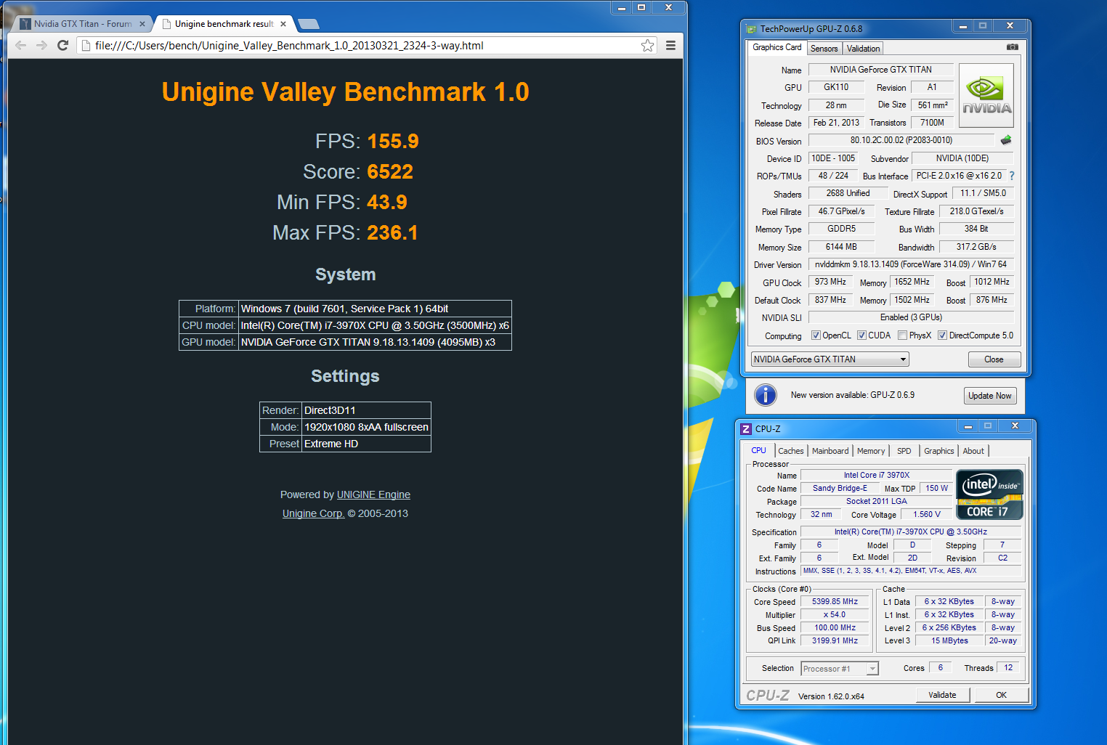Switch to the Nvidia GTX Titan Forum tab
Image resolution: width=1107 pixels, height=745 pixels.
[x=82, y=24]
